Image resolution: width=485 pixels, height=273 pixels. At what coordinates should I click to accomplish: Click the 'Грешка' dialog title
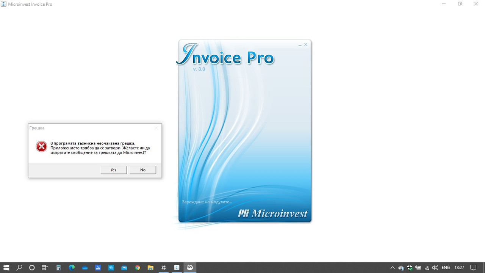click(x=37, y=128)
